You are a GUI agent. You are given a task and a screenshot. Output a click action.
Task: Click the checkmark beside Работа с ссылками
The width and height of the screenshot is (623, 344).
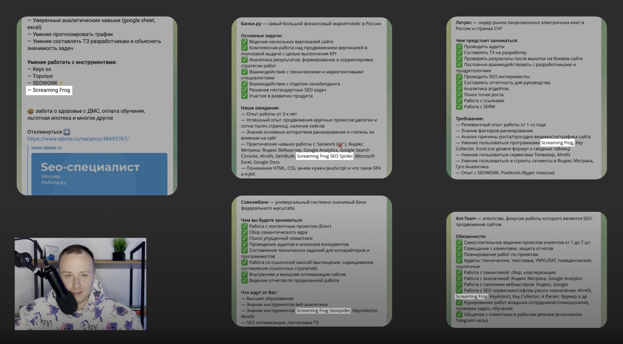(x=459, y=100)
